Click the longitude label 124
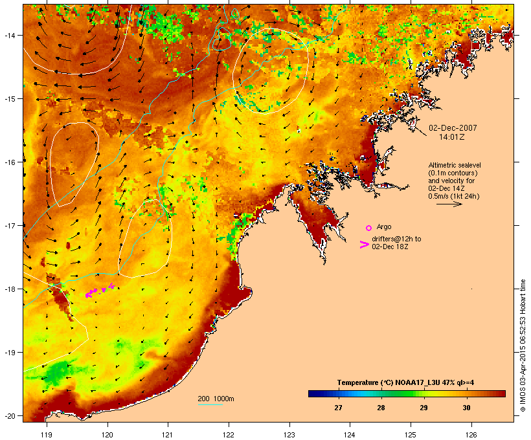This screenshot has width=531, height=440. pyautogui.click(x=350, y=435)
